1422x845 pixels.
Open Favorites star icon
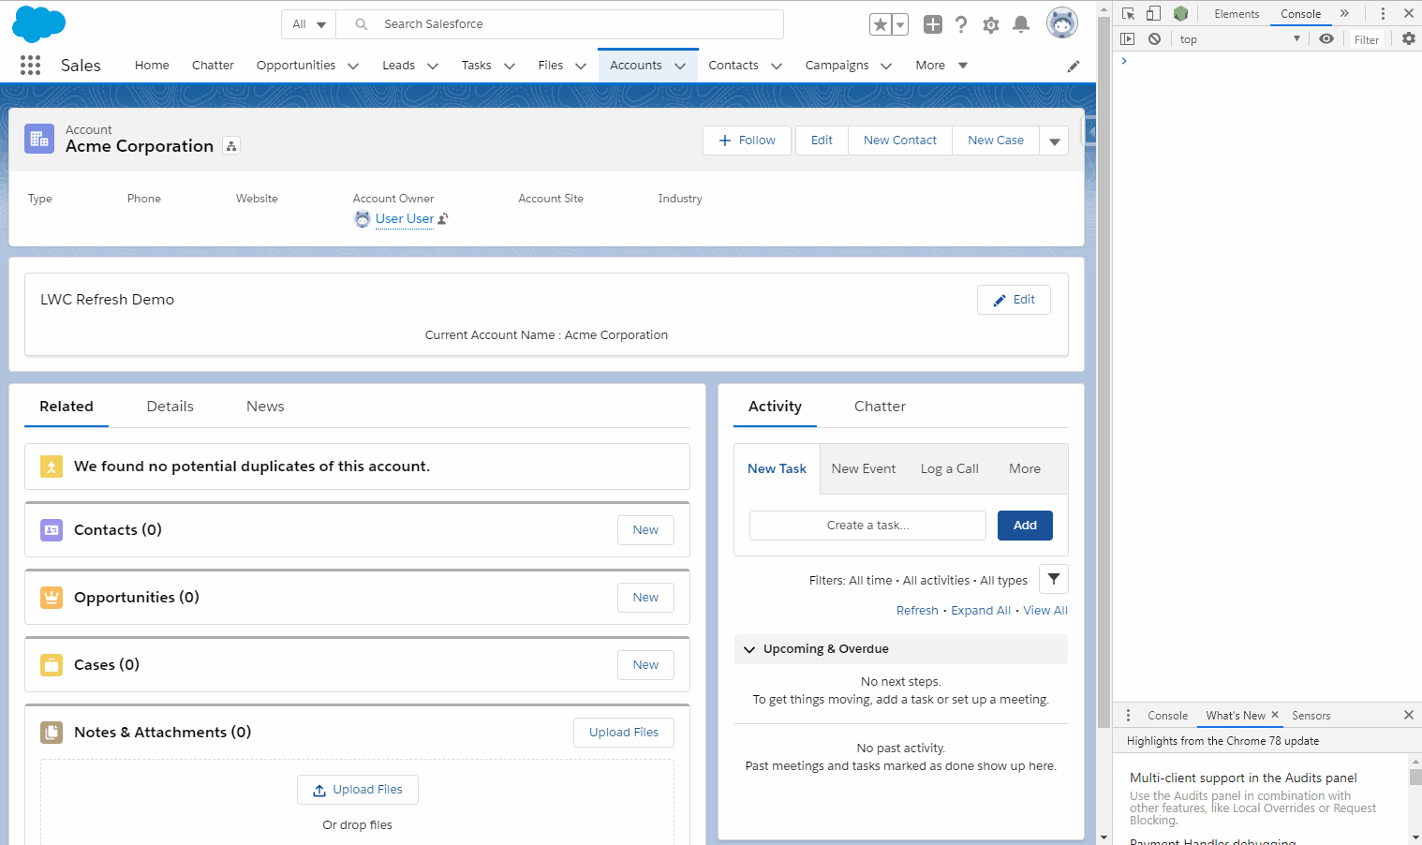(880, 25)
